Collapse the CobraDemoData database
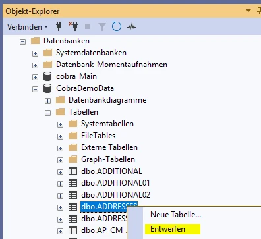261x239 pixels. (x=35, y=89)
